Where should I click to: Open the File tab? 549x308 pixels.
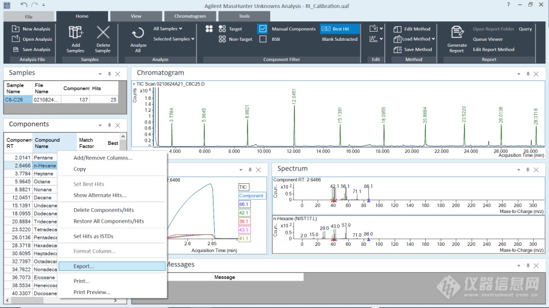pos(29,16)
